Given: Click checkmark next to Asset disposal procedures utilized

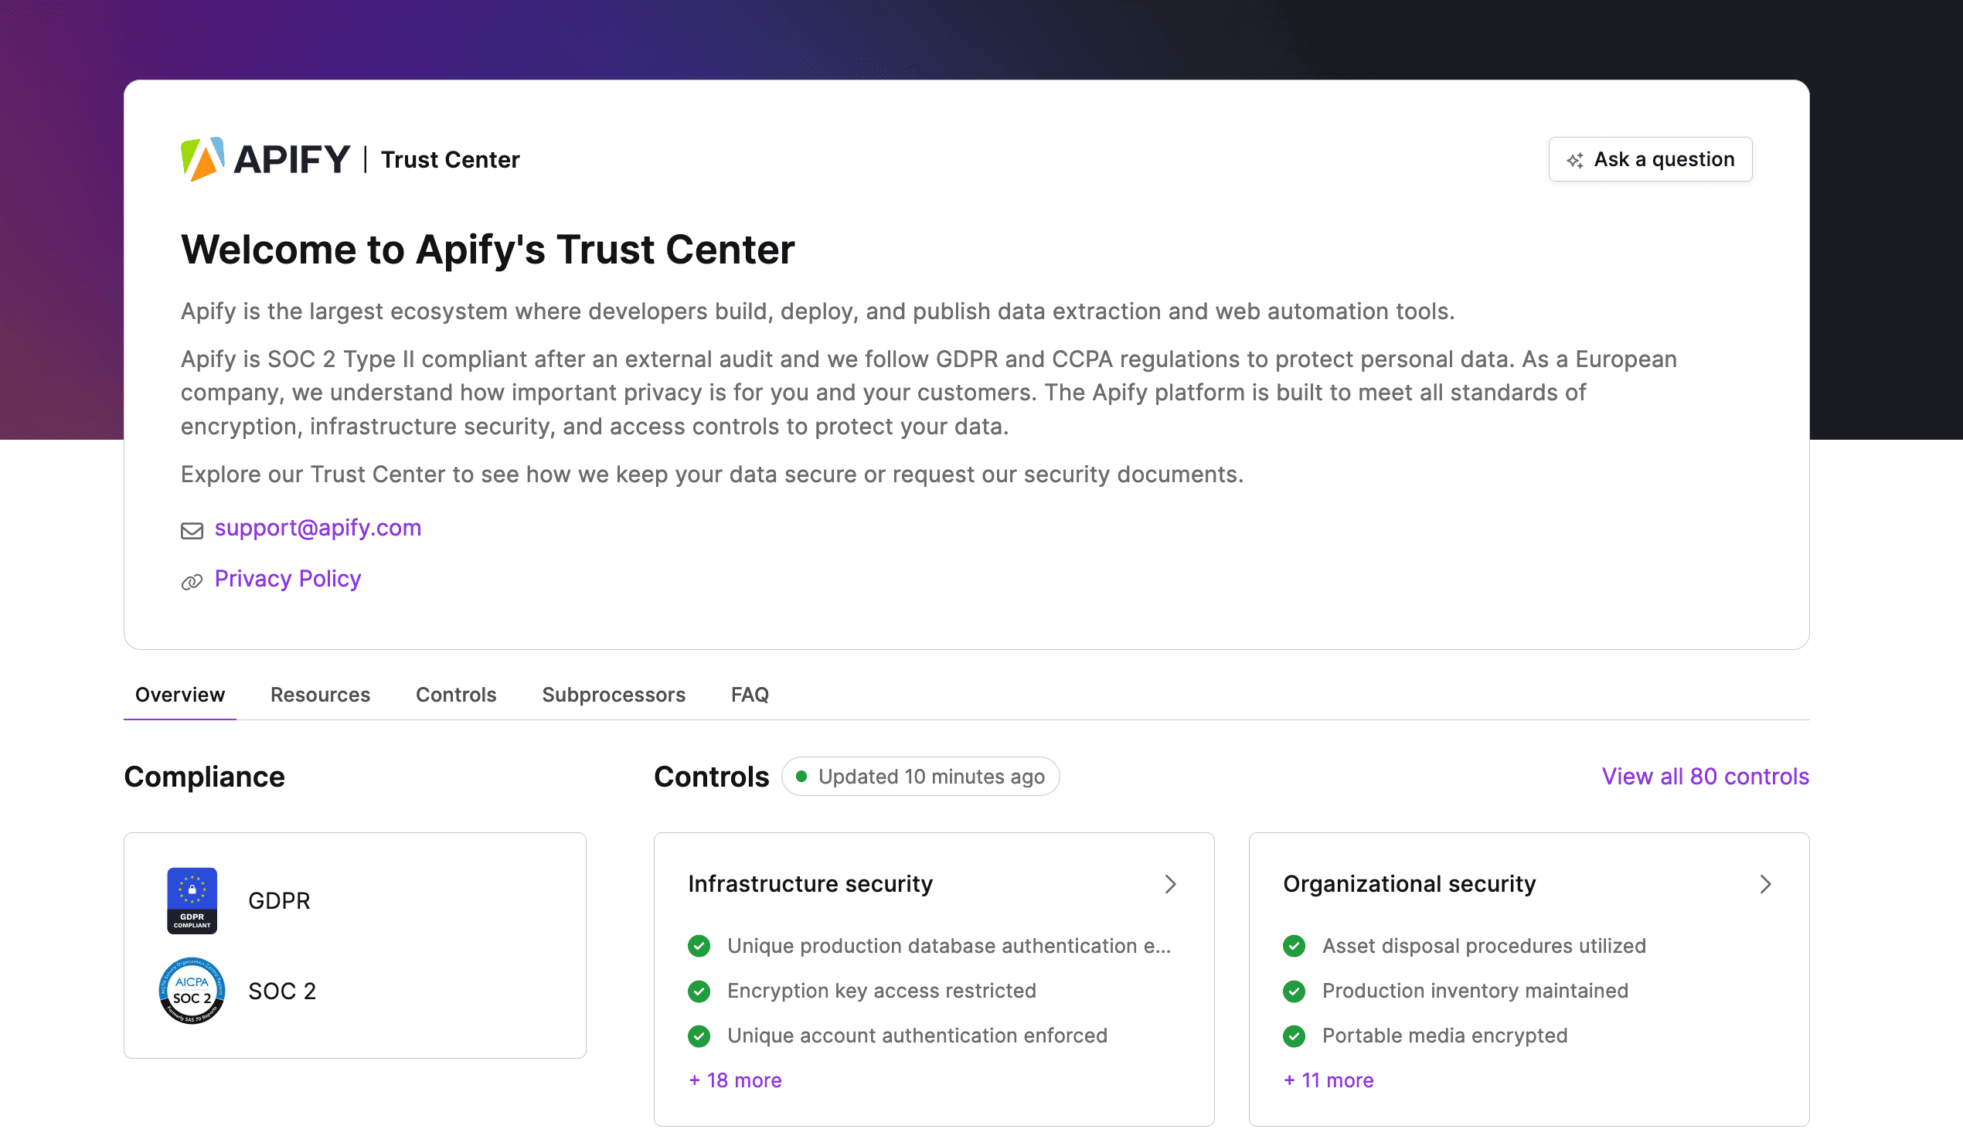Looking at the screenshot, I should coord(1294,946).
